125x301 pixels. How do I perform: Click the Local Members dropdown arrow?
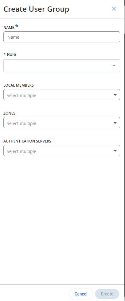[x=115, y=95]
